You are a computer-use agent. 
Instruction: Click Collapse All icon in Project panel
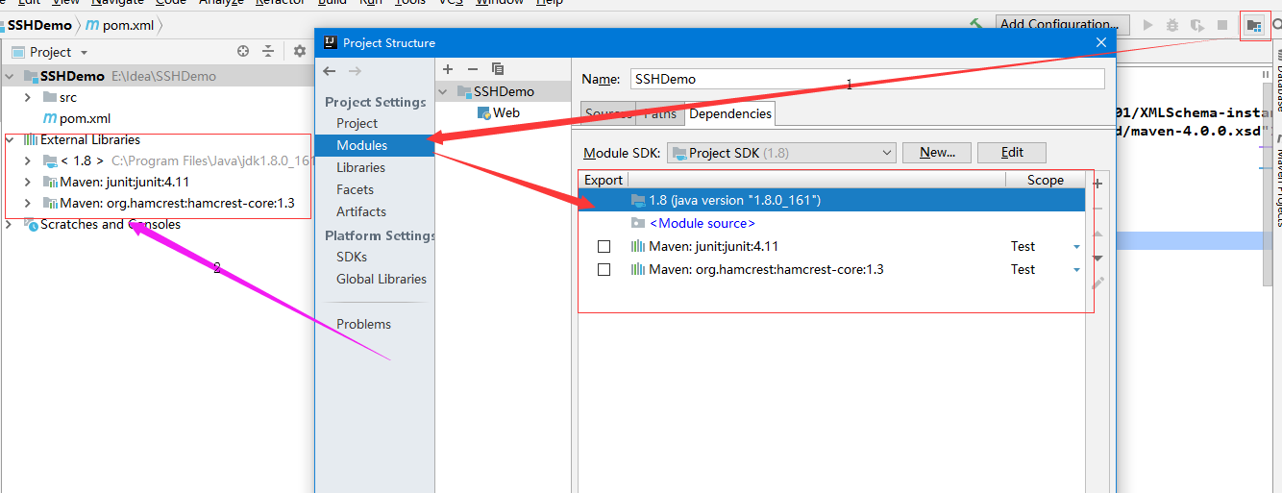(x=268, y=52)
